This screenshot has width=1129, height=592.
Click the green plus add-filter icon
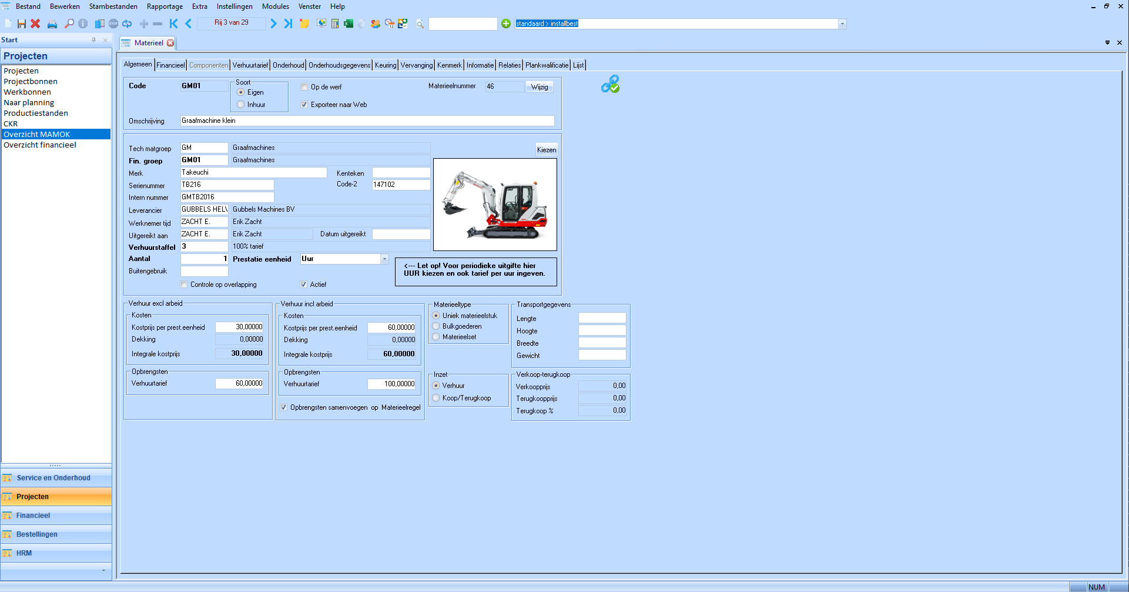tap(506, 24)
